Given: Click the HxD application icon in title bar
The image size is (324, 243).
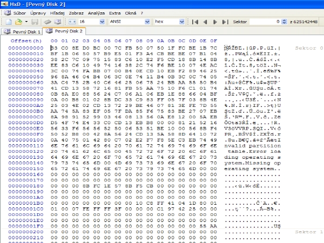Looking at the screenshot, I should coord(4,4).
